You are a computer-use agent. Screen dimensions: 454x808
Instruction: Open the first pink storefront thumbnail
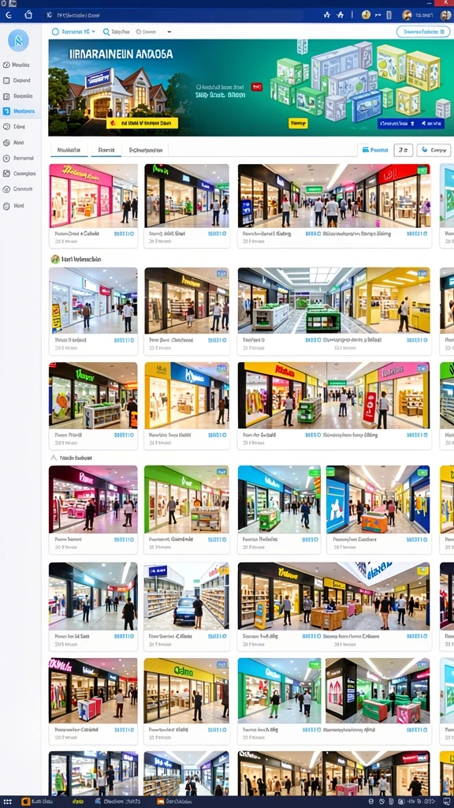tap(93, 196)
